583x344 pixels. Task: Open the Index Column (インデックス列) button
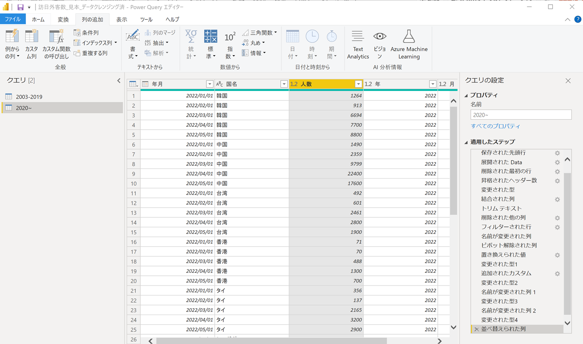pos(95,43)
